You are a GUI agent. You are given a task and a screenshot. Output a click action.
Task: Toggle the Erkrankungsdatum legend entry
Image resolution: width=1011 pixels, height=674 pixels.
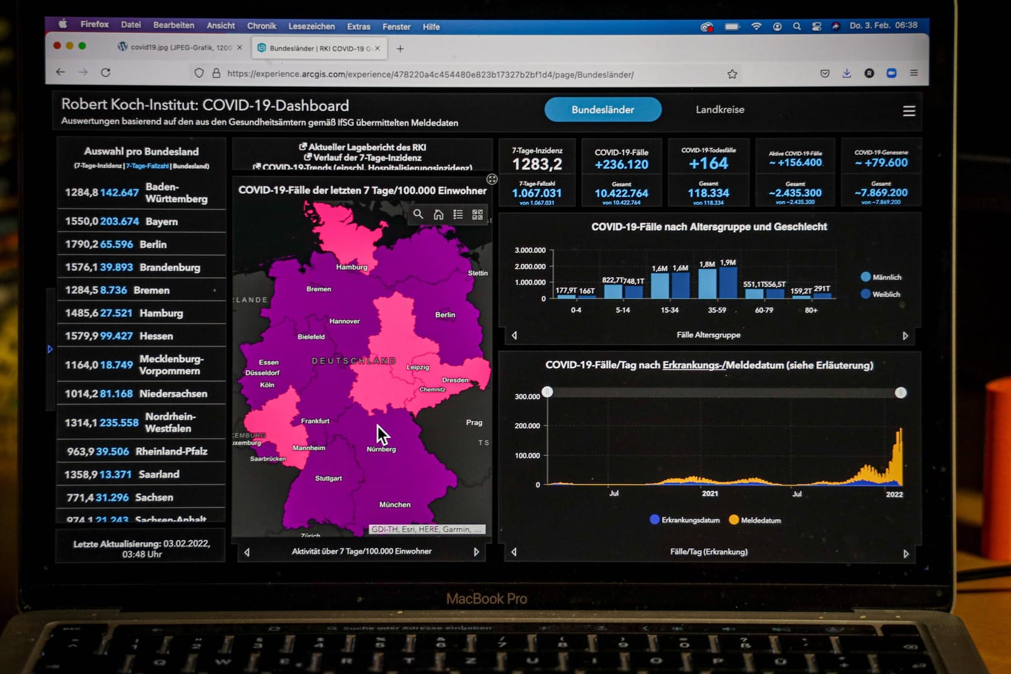click(685, 520)
